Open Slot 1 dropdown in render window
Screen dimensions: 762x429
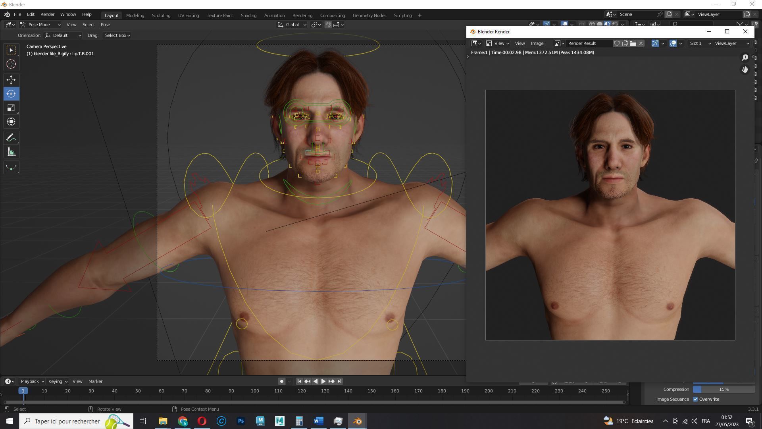[x=700, y=43]
